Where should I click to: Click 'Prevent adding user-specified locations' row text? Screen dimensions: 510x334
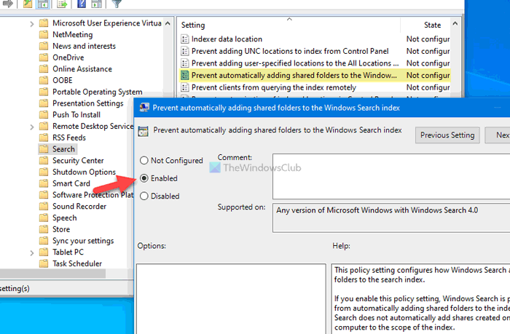pyautogui.click(x=295, y=63)
